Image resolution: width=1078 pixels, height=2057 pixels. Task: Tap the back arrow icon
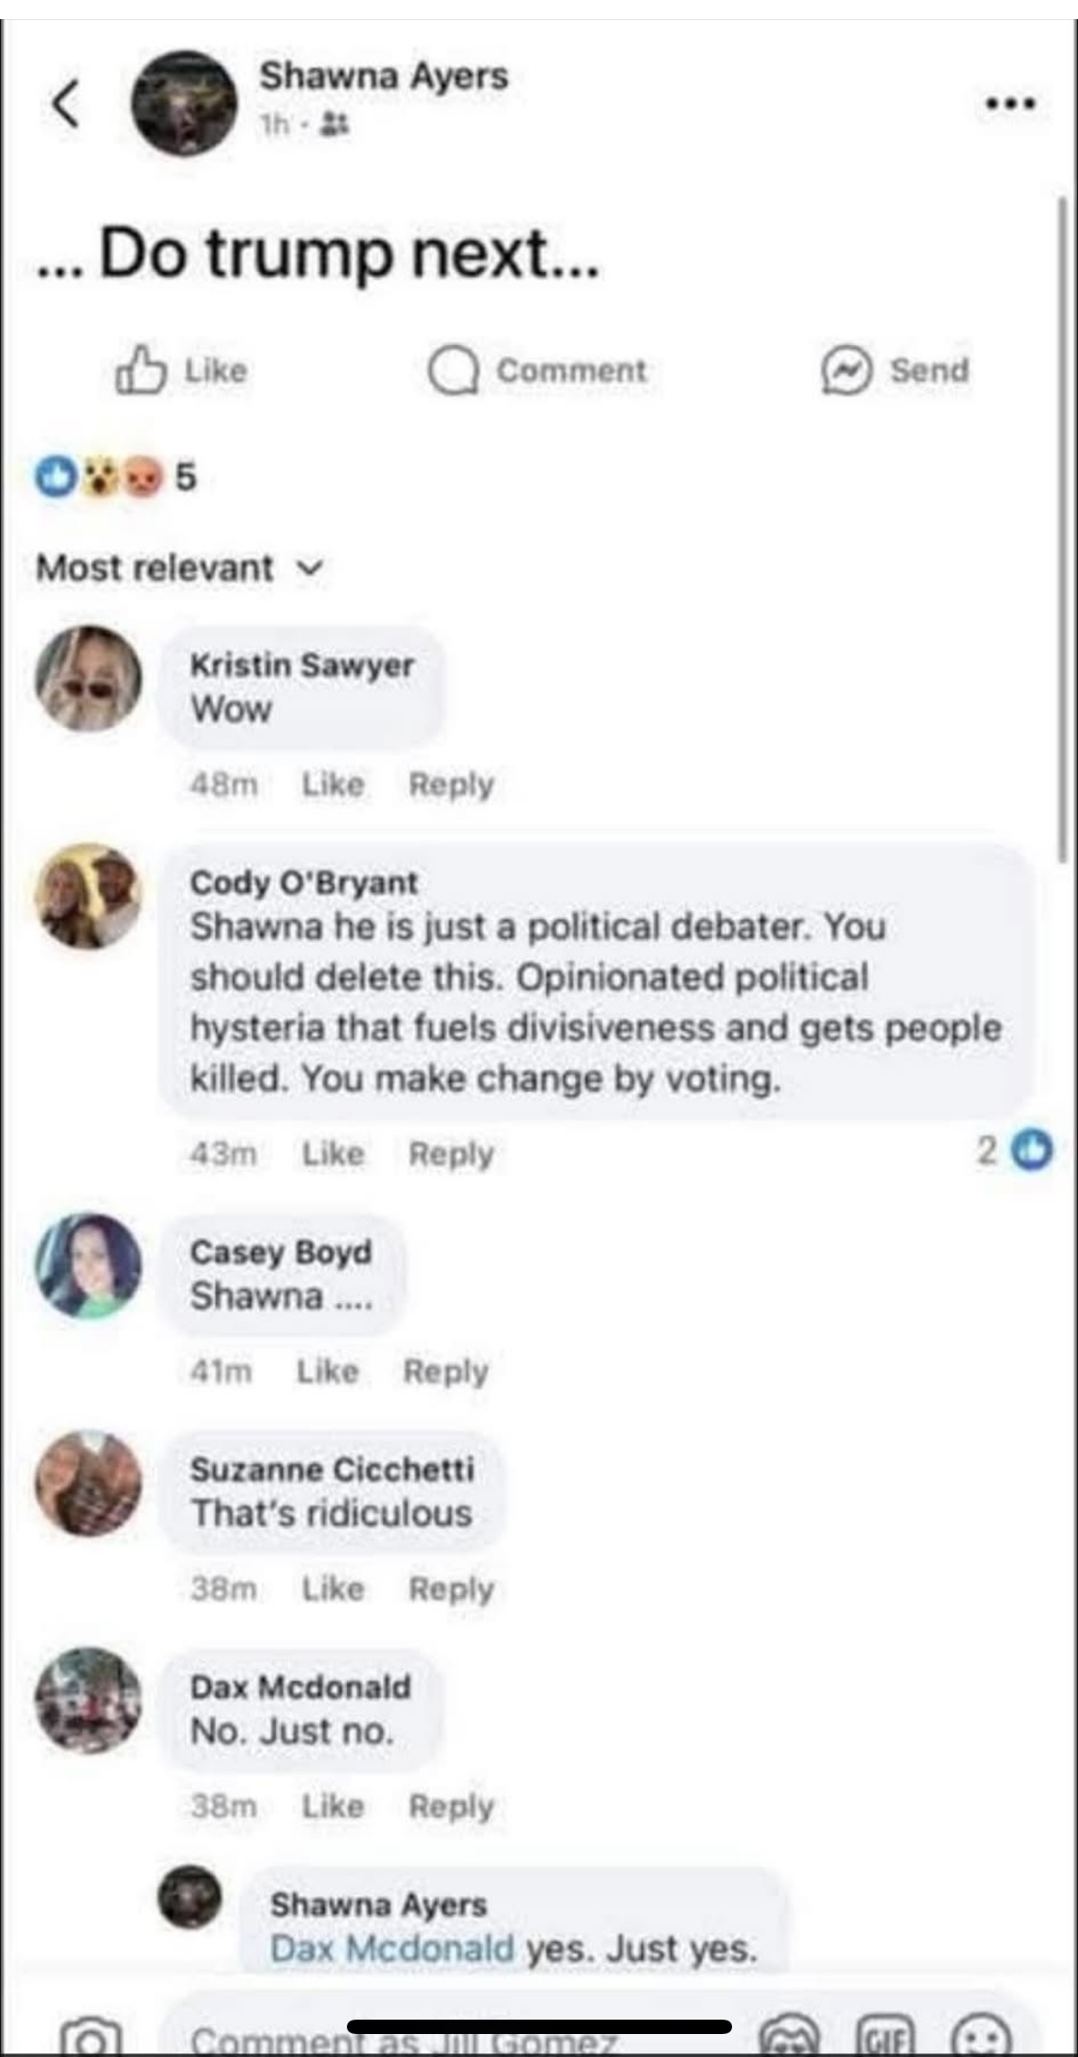(x=65, y=103)
